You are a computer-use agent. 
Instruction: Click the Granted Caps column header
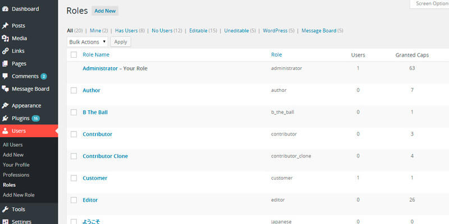412,55
